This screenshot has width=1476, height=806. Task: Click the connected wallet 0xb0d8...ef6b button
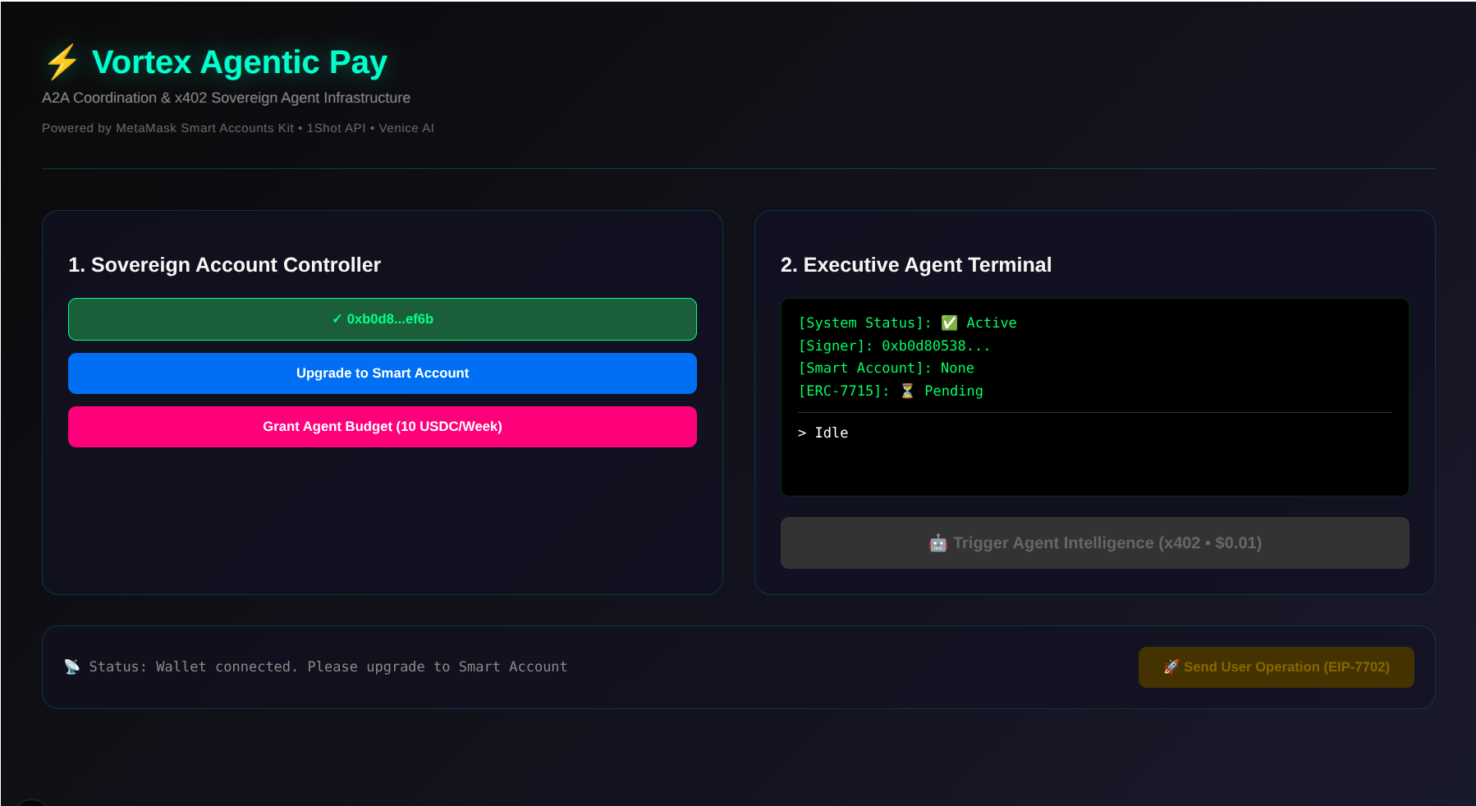[383, 319]
